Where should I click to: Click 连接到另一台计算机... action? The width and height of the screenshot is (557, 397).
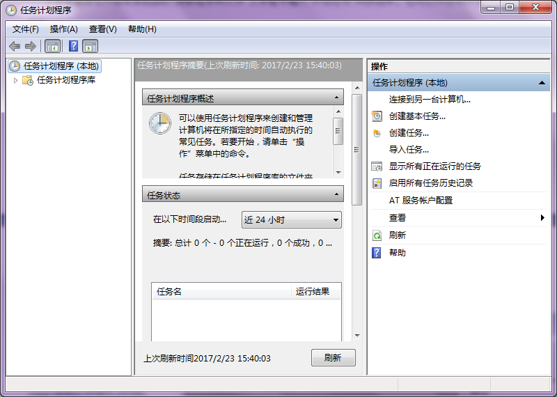[430, 100]
